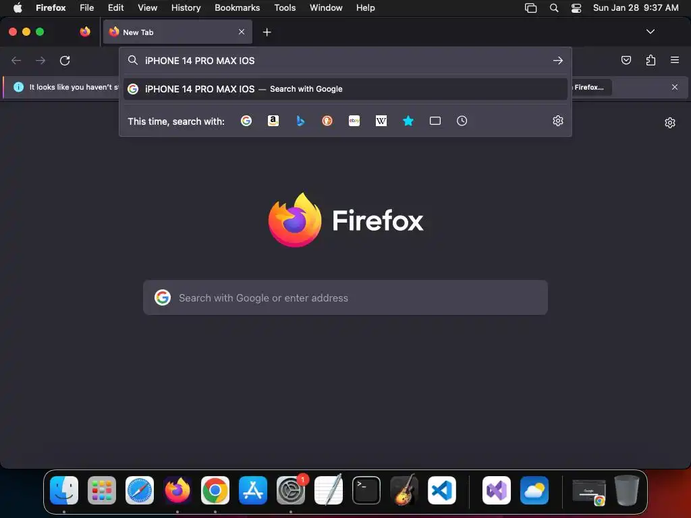The image size is (691, 518).
Task: Open search settings gear in the dropdown
Action: click(558, 121)
